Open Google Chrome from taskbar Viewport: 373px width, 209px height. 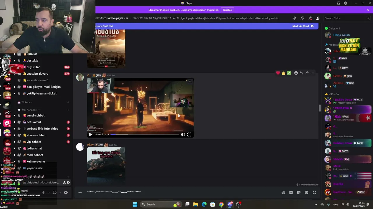221,204
